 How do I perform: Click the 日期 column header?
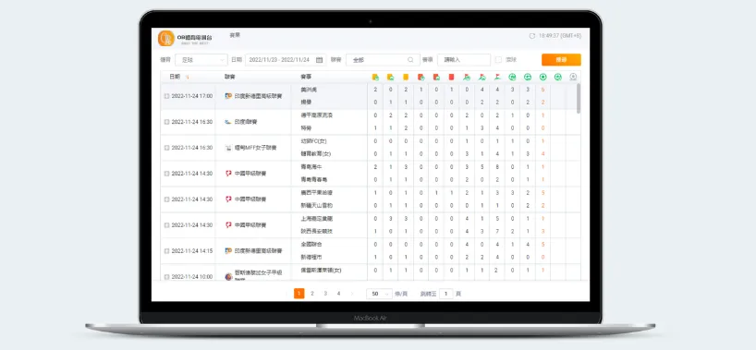point(175,77)
